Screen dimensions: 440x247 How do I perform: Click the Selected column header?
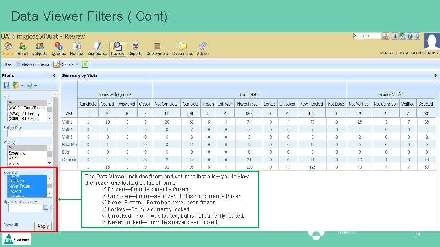pos(426,104)
